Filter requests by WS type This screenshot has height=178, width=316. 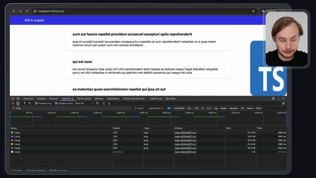(x=242, y=108)
